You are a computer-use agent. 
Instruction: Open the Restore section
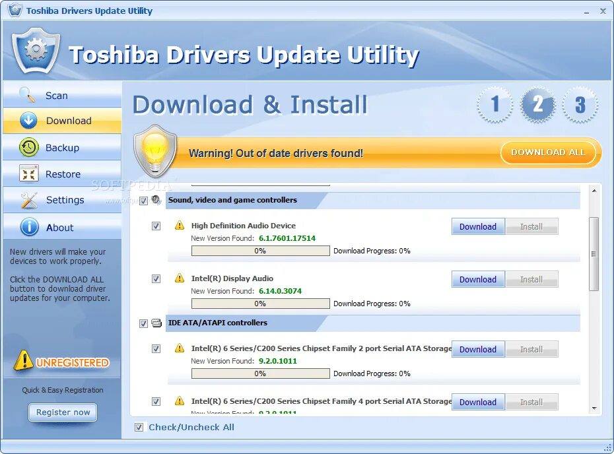(x=62, y=174)
